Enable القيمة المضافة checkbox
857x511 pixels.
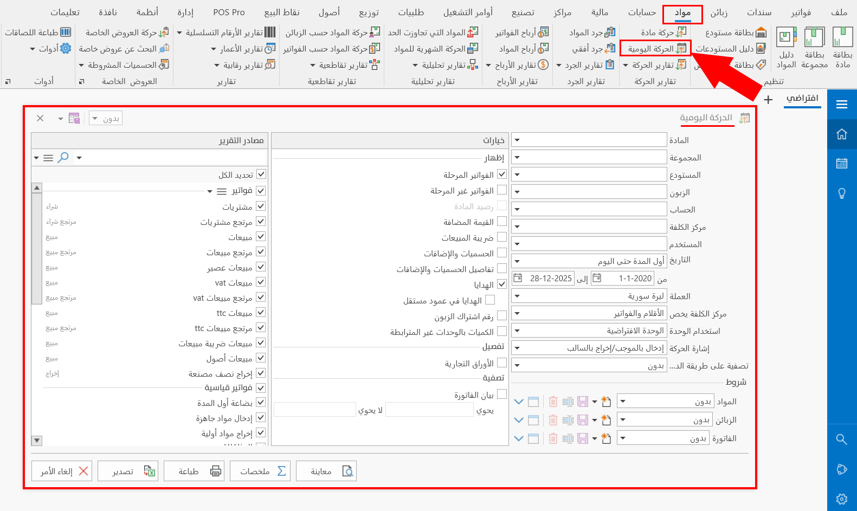(502, 222)
